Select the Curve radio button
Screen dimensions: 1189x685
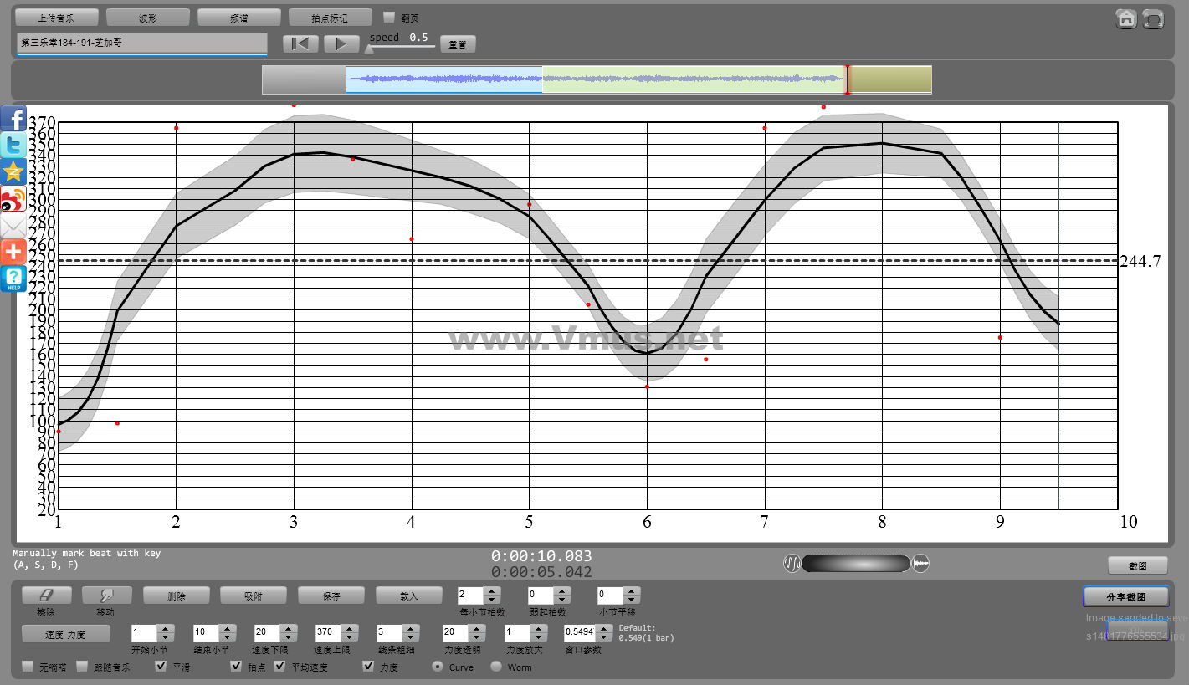438,667
